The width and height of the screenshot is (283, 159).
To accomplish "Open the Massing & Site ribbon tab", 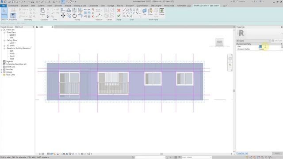I will (80, 6).
